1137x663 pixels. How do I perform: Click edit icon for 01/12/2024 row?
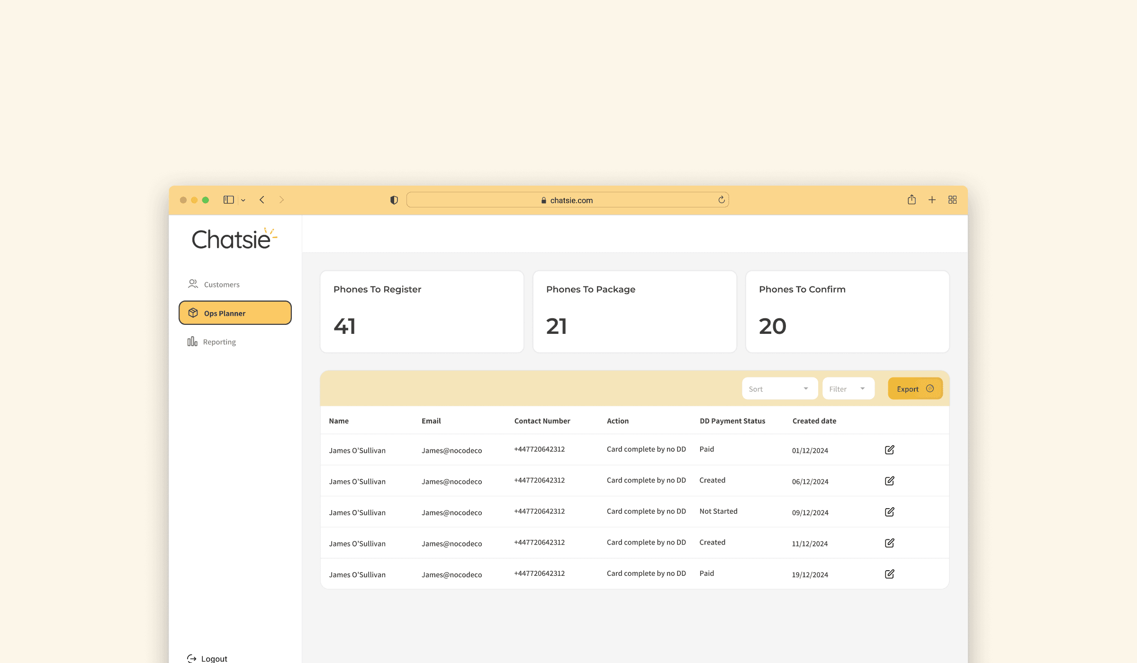coord(889,450)
